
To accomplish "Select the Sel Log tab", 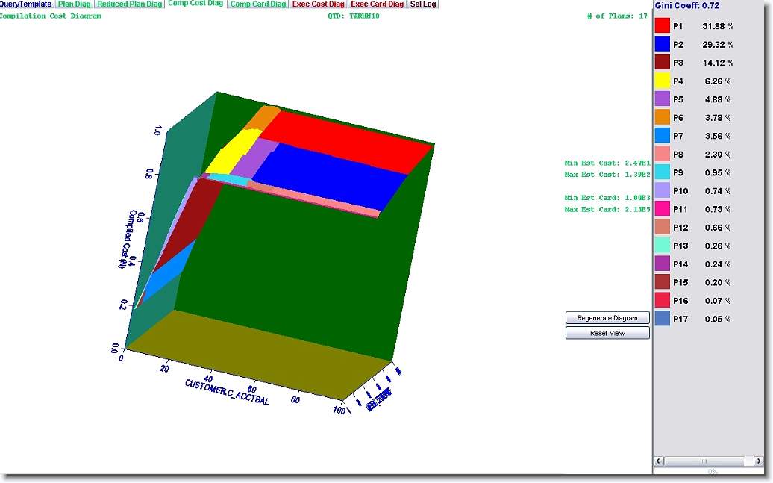I will tap(423, 4).
